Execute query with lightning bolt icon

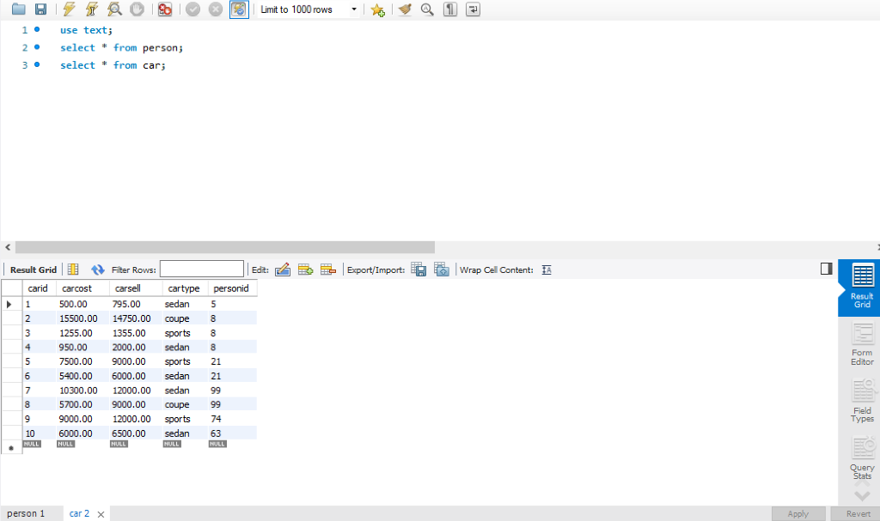pyautogui.click(x=69, y=9)
